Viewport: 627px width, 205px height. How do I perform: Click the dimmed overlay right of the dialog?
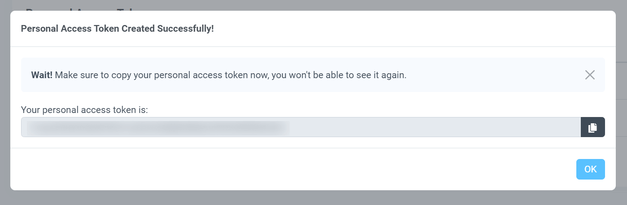tap(621, 103)
